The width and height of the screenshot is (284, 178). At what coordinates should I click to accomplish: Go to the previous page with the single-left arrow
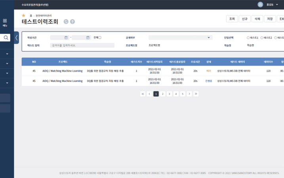point(149,94)
